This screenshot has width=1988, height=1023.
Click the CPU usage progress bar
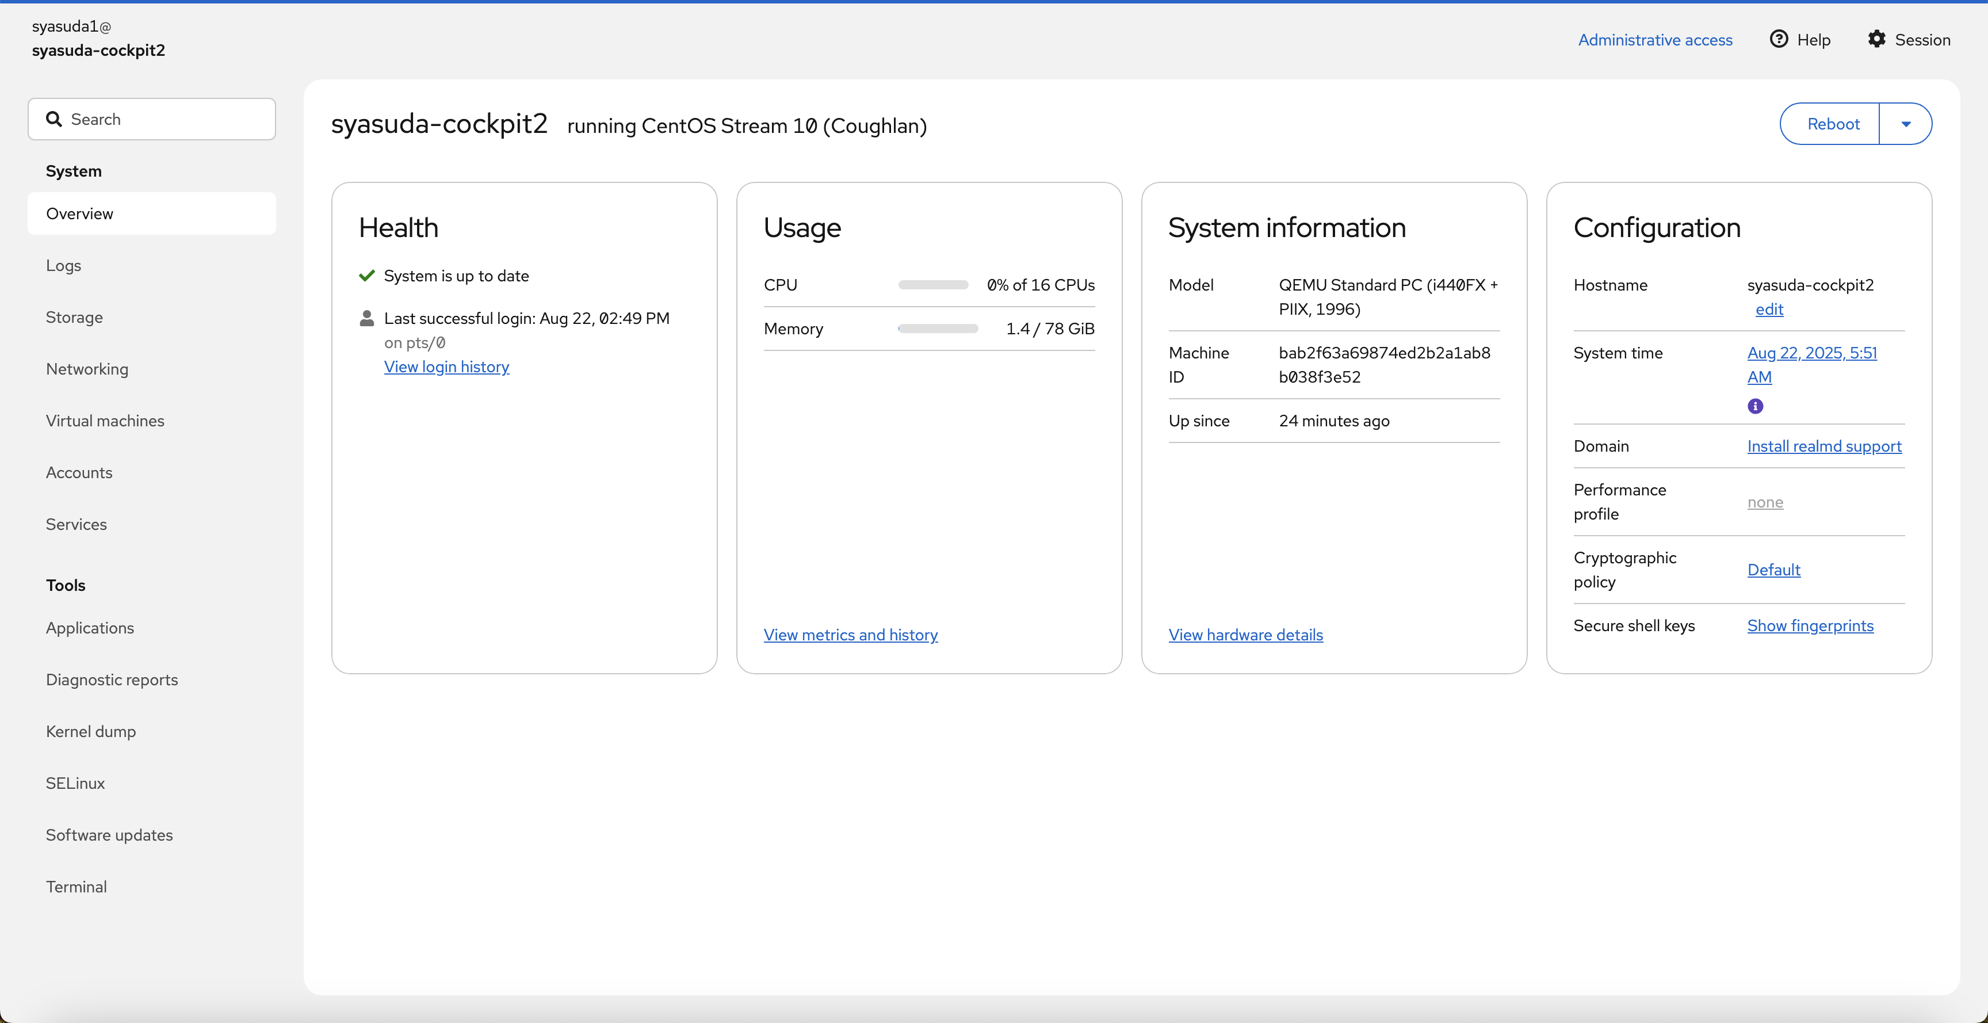(x=932, y=285)
